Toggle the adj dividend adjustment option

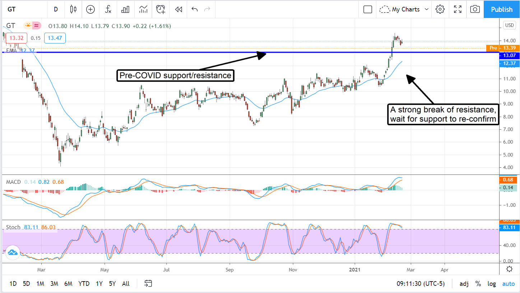464,284
